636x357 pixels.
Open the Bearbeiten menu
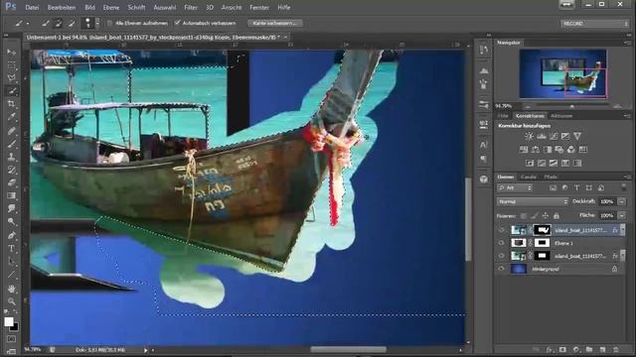point(62,7)
